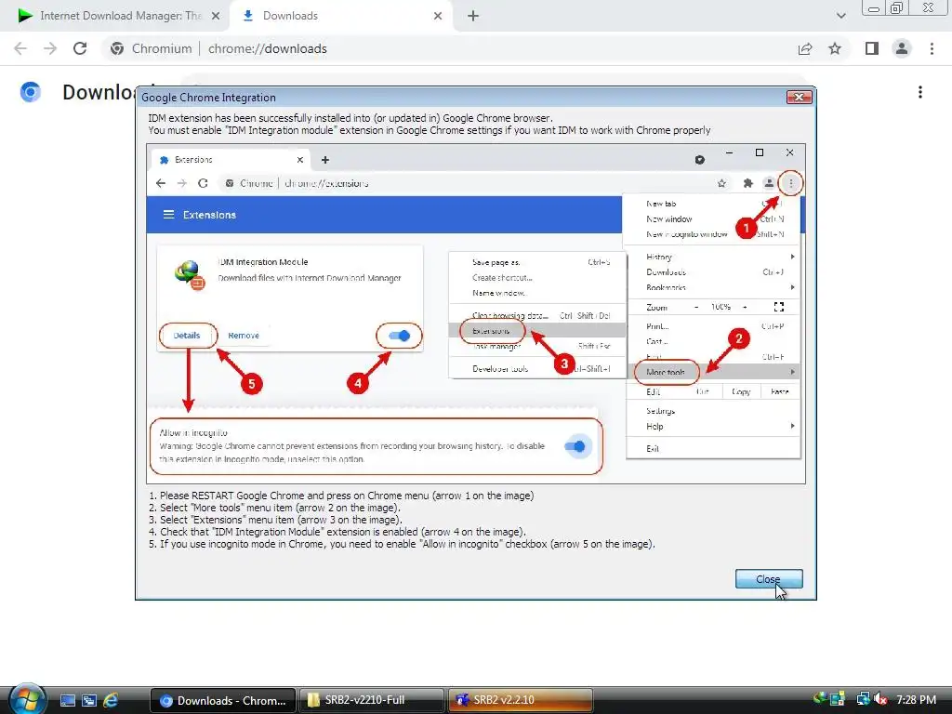This screenshot has height=714, width=952.
Task: Switch to SRB2 v2.2.10 taskbar window
Action: pyautogui.click(x=521, y=700)
